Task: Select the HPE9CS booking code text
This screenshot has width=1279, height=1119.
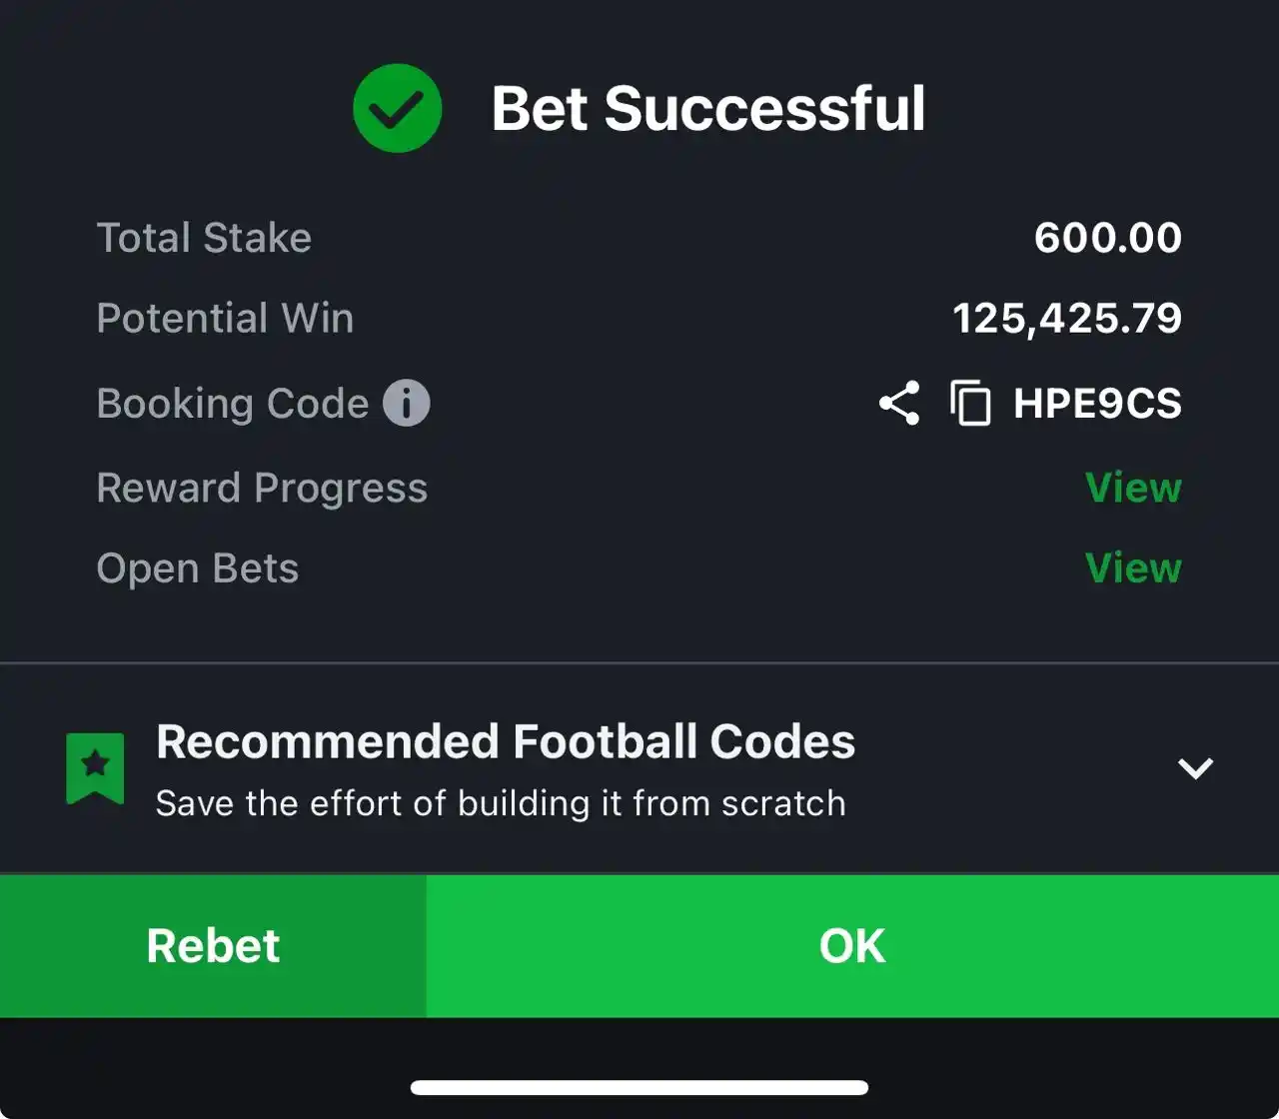Action: point(1097,404)
